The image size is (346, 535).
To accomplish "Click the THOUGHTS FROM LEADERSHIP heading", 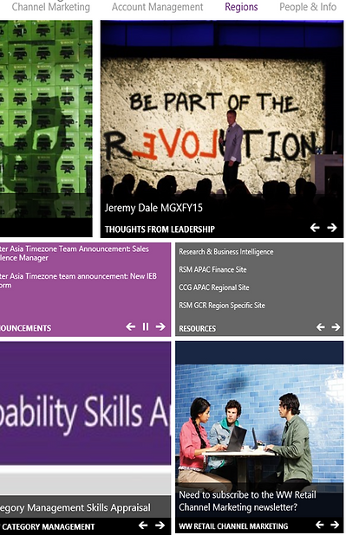I will click(160, 229).
